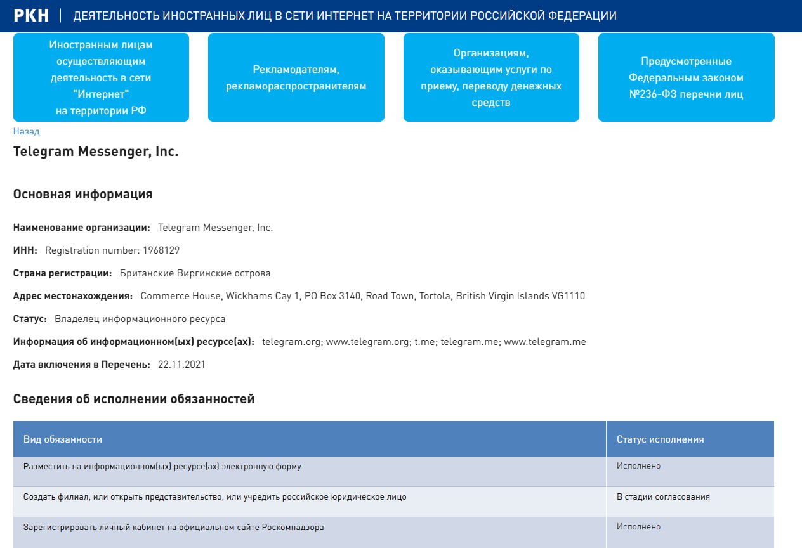
Task: Click 'Информация об информационном(ых) ресурсе(ах):' label
Action: coord(134,342)
